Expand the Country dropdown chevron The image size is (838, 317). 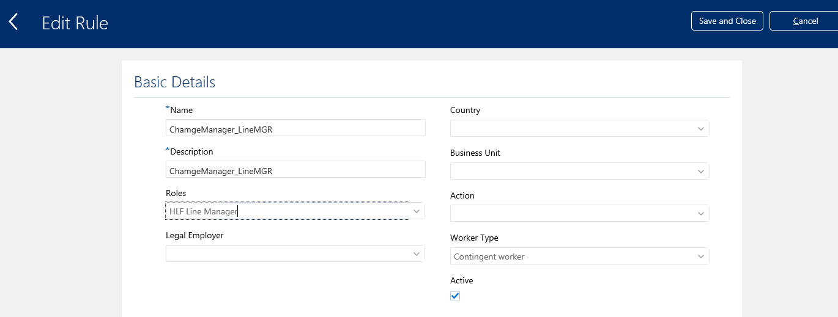(x=701, y=128)
